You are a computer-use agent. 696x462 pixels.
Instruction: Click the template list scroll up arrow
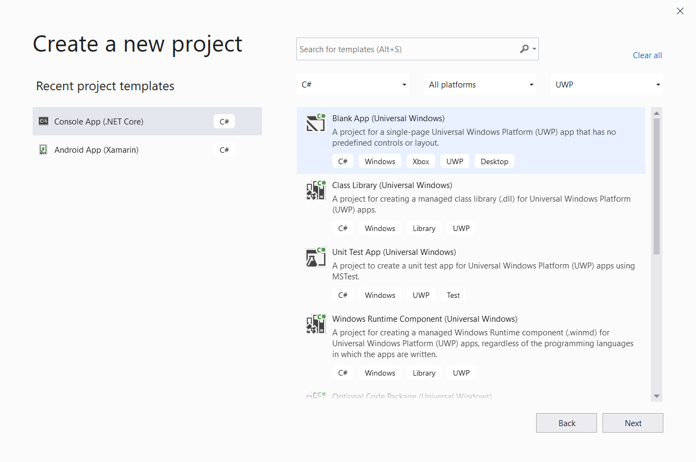point(657,113)
